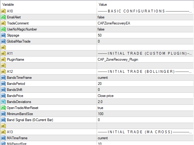Select the string icon next to PluginName
Image resolution: width=194 pixels, height=145 pixels.
[3, 60]
